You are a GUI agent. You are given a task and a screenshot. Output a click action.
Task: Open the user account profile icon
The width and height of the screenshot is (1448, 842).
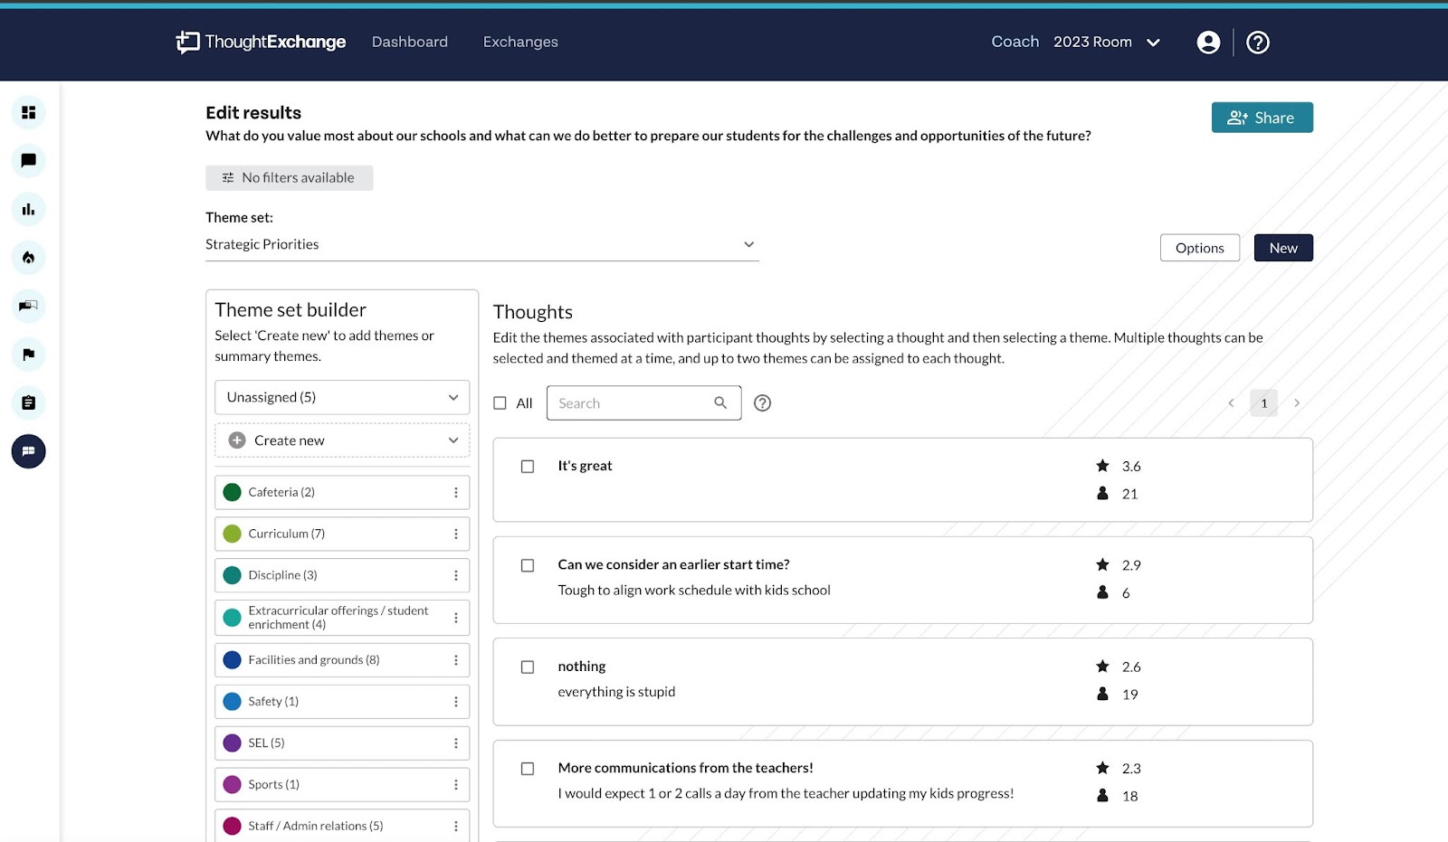click(1208, 43)
